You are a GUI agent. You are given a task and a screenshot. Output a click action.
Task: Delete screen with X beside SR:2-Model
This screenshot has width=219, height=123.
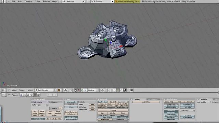83,1
